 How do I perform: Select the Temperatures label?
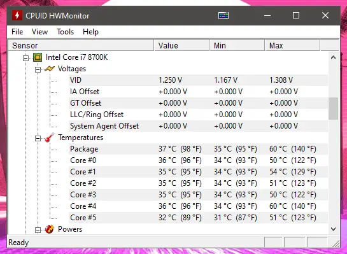[x=81, y=138]
